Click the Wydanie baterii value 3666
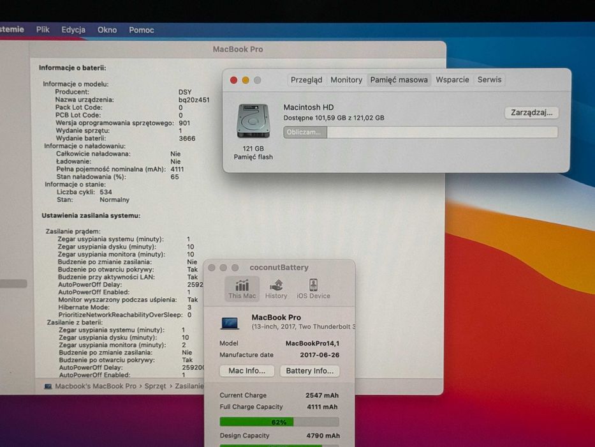 (187, 139)
